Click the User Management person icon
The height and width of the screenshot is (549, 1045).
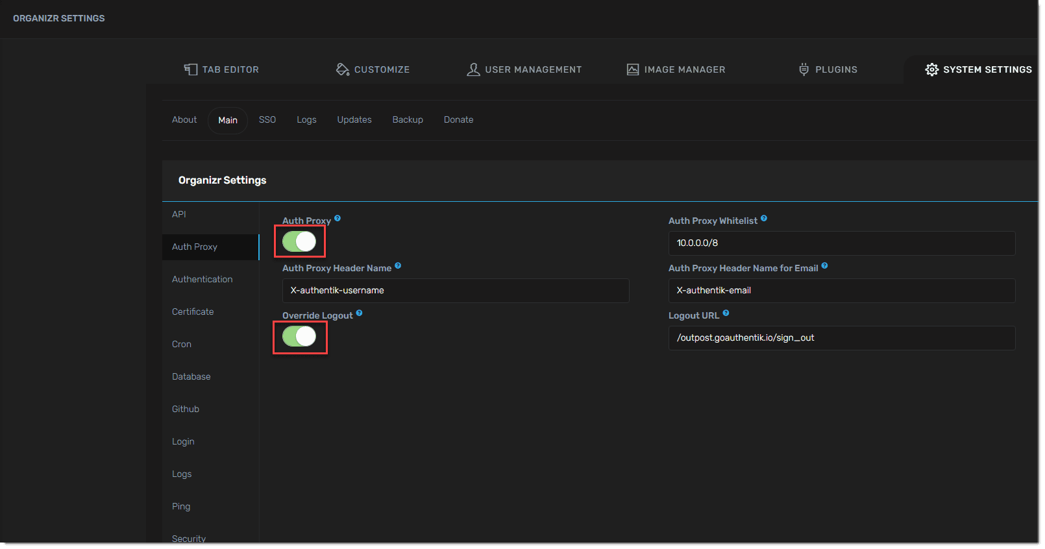pyautogui.click(x=473, y=69)
